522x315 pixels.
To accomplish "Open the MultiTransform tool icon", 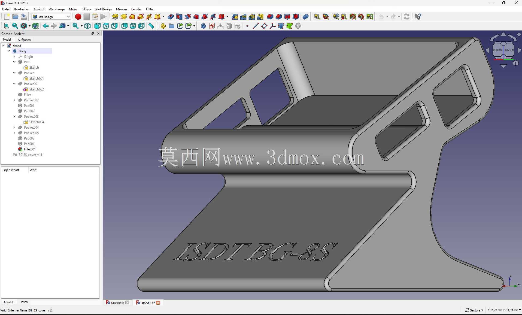I will pos(260,17).
